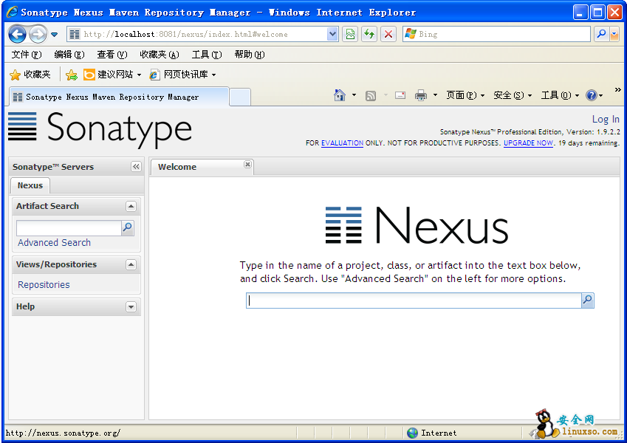
Task: Click the RSS feeds icon
Action: tap(371, 95)
